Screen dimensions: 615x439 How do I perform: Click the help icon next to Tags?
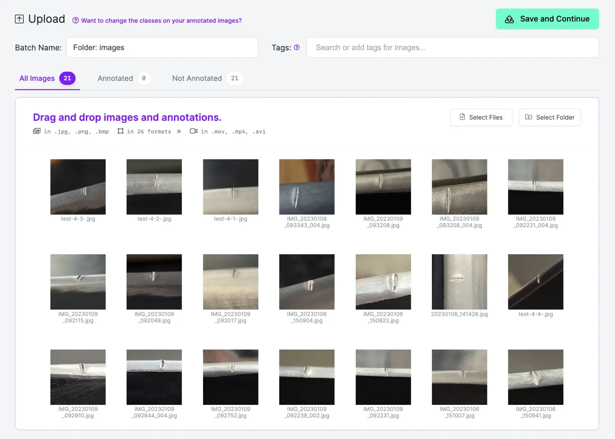click(297, 47)
